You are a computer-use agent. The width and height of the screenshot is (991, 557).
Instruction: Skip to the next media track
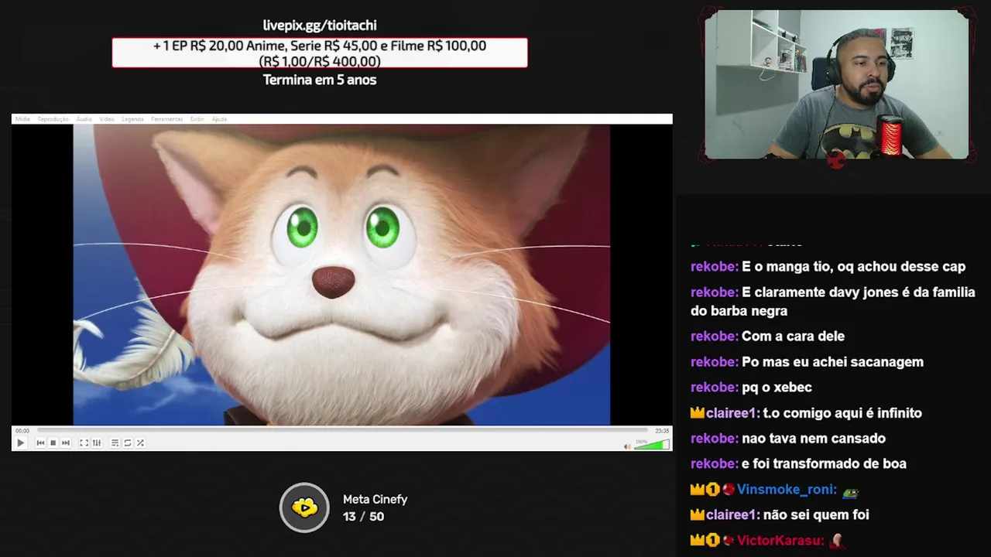65,443
